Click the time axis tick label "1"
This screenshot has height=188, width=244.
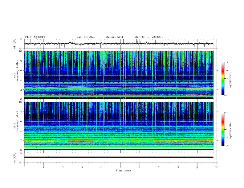click(x=43, y=167)
